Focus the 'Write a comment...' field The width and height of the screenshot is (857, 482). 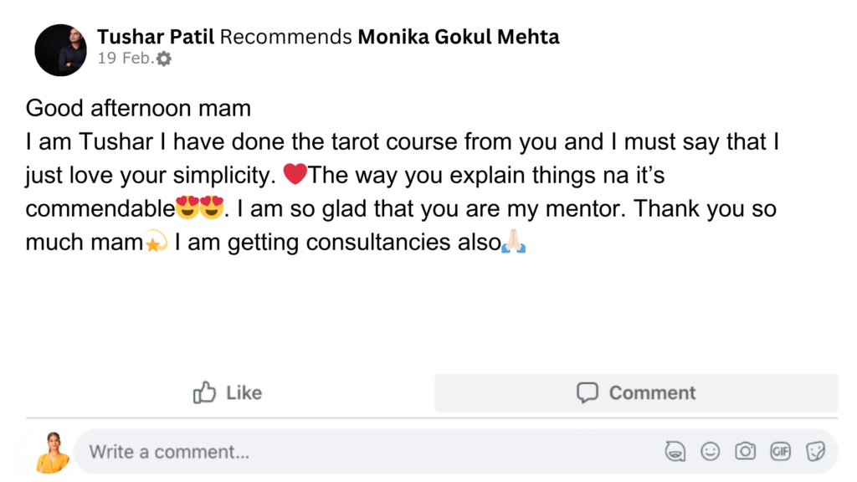pyautogui.click(x=335, y=452)
